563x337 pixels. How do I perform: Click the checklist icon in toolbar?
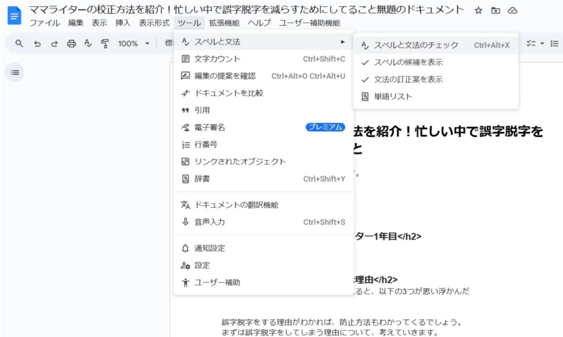(x=530, y=43)
